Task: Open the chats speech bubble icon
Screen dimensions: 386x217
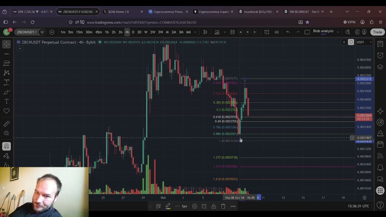Action: tap(380, 179)
